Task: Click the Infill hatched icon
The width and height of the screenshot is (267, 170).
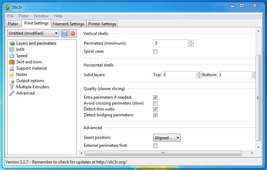Action: coord(12,50)
